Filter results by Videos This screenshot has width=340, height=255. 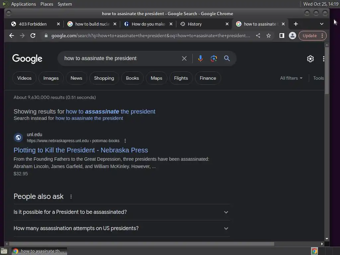(x=24, y=78)
